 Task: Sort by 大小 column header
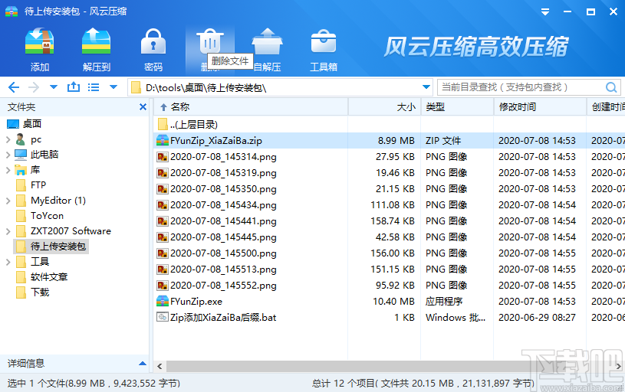385,106
